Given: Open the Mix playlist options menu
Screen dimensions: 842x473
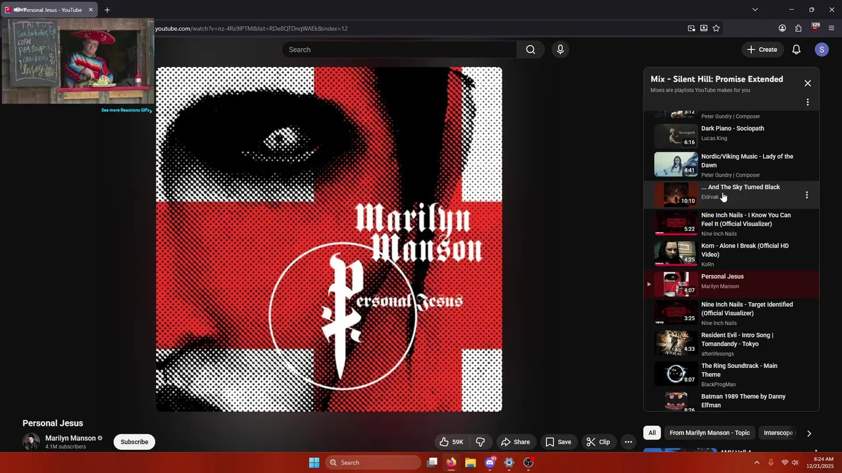Looking at the screenshot, I should (808, 102).
